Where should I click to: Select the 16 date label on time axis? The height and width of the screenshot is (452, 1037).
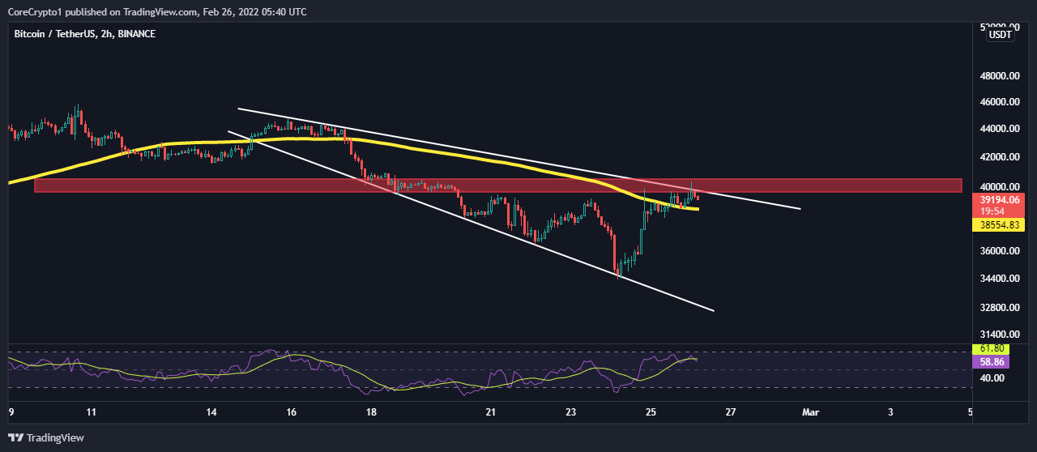pyautogui.click(x=292, y=412)
